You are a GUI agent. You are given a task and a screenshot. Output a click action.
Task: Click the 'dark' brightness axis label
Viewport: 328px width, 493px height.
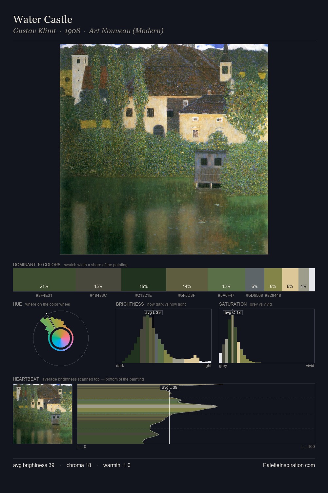[x=120, y=366]
